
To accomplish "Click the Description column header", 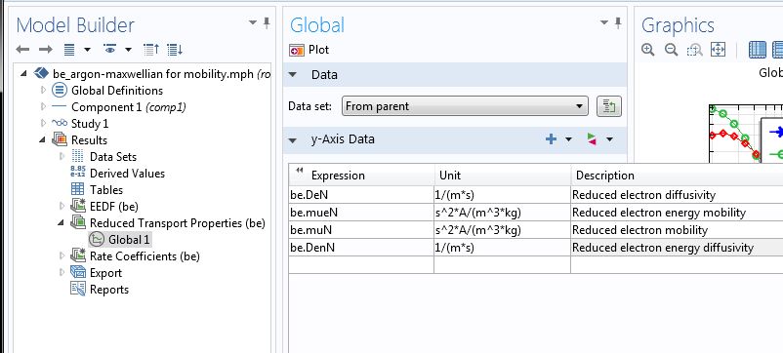I will click(x=678, y=176).
